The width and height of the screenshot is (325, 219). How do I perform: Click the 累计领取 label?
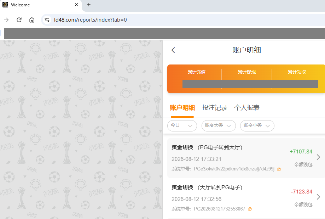(297, 72)
